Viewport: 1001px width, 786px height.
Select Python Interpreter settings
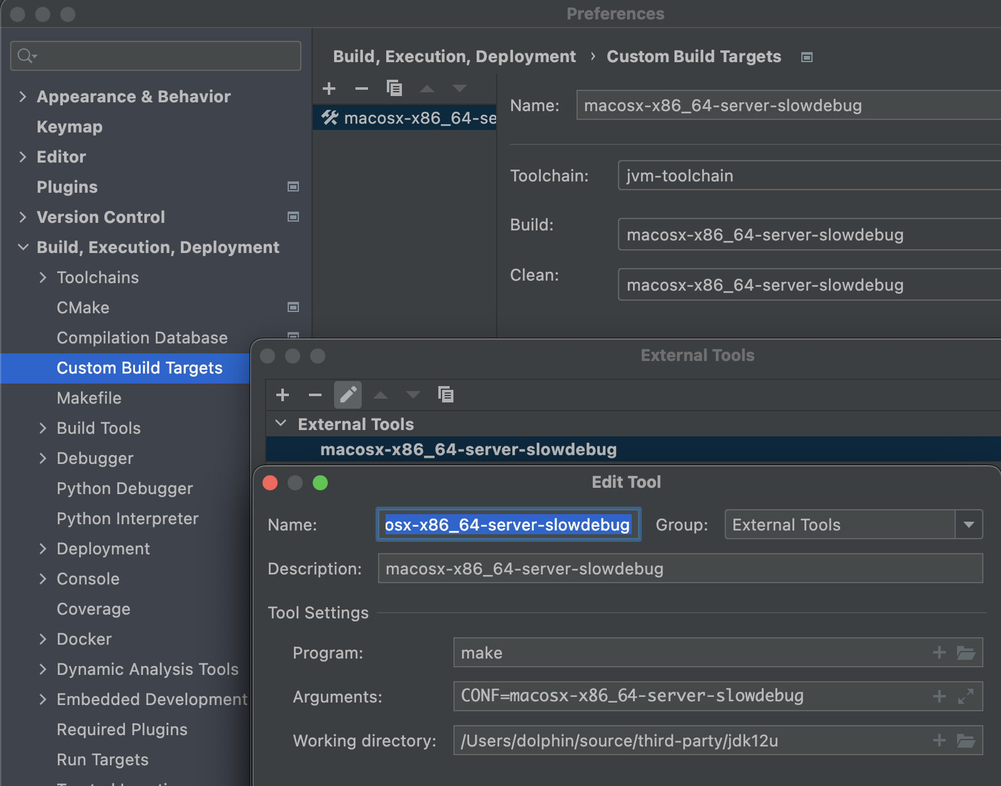tap(127, 519)
